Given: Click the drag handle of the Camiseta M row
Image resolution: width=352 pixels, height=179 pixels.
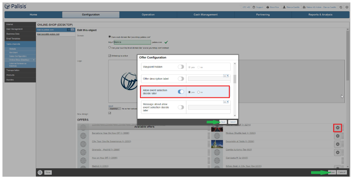Looking at the screenshot, I should pyautogui.click(x=342, y=160).
